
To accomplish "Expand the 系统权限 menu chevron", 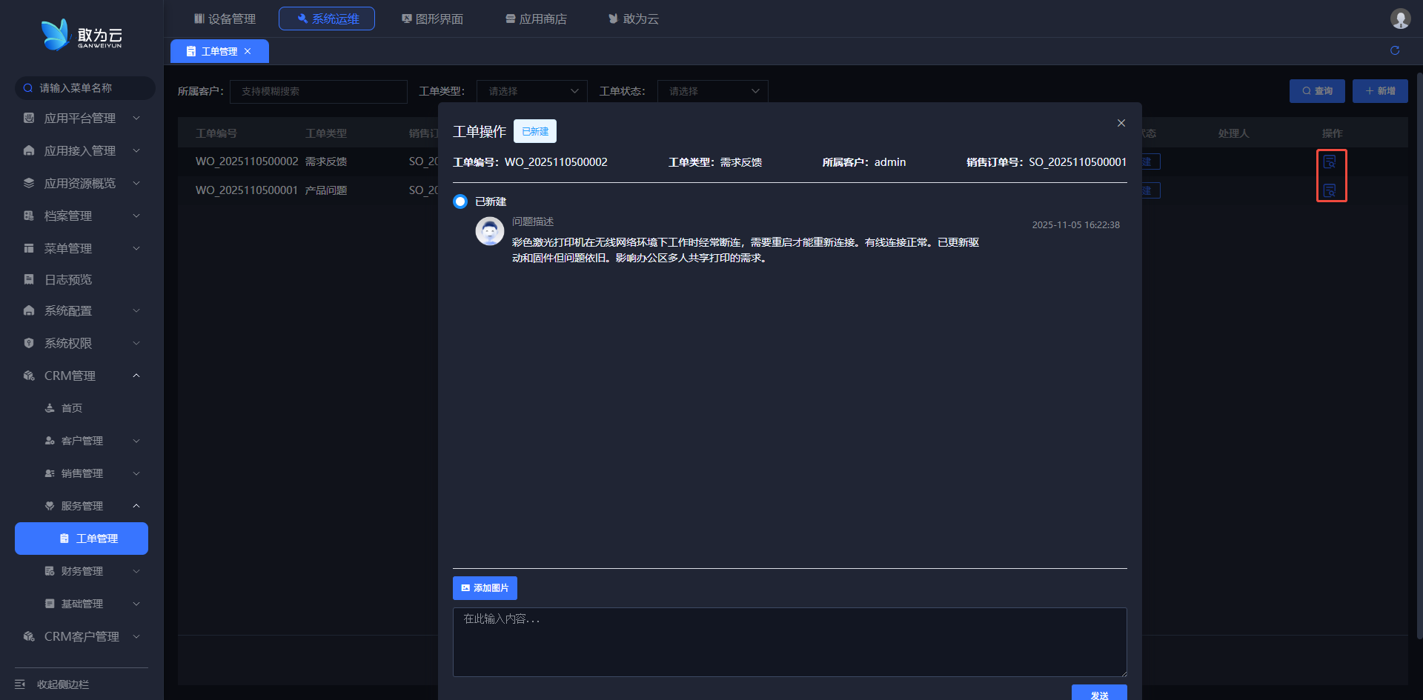I will pyautogui.click(x=136, y=343).
